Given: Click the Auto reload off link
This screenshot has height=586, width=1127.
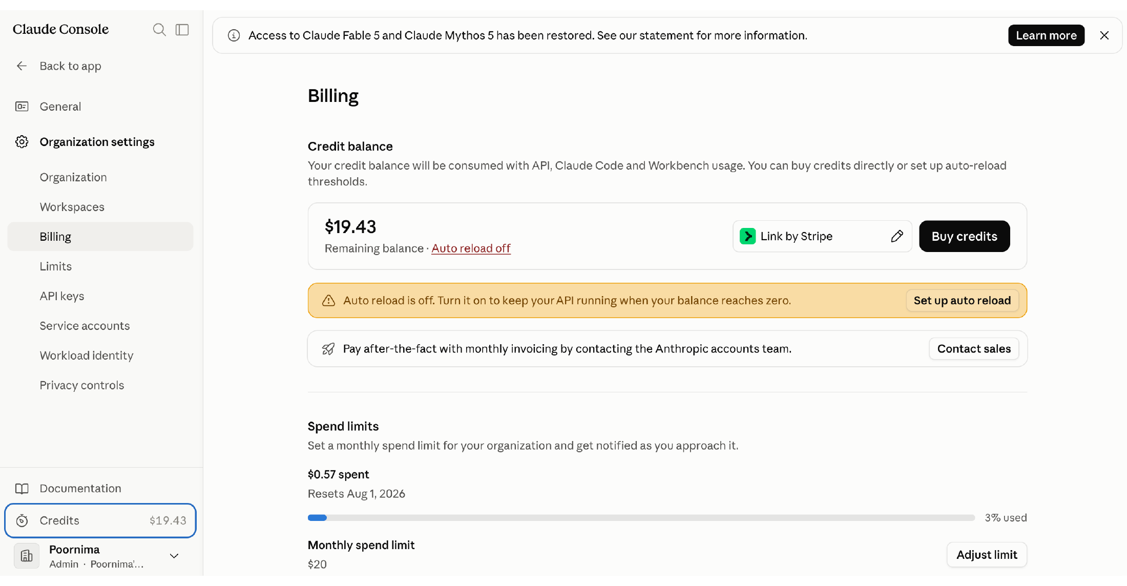Looking at the screenshot, I should click(471, 248).
